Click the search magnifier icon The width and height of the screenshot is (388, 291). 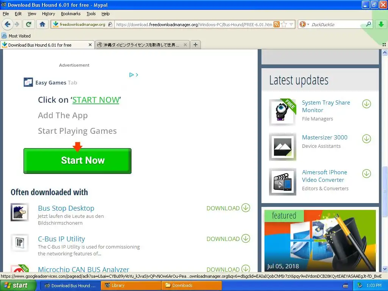pos(368,24)
